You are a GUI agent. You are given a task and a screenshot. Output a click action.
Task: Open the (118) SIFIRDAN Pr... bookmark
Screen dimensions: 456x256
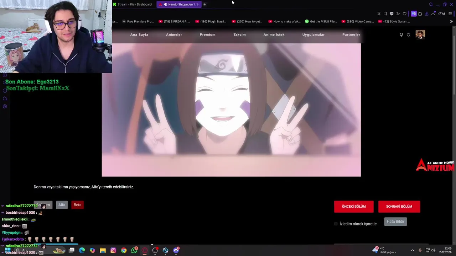pos(175,21)
